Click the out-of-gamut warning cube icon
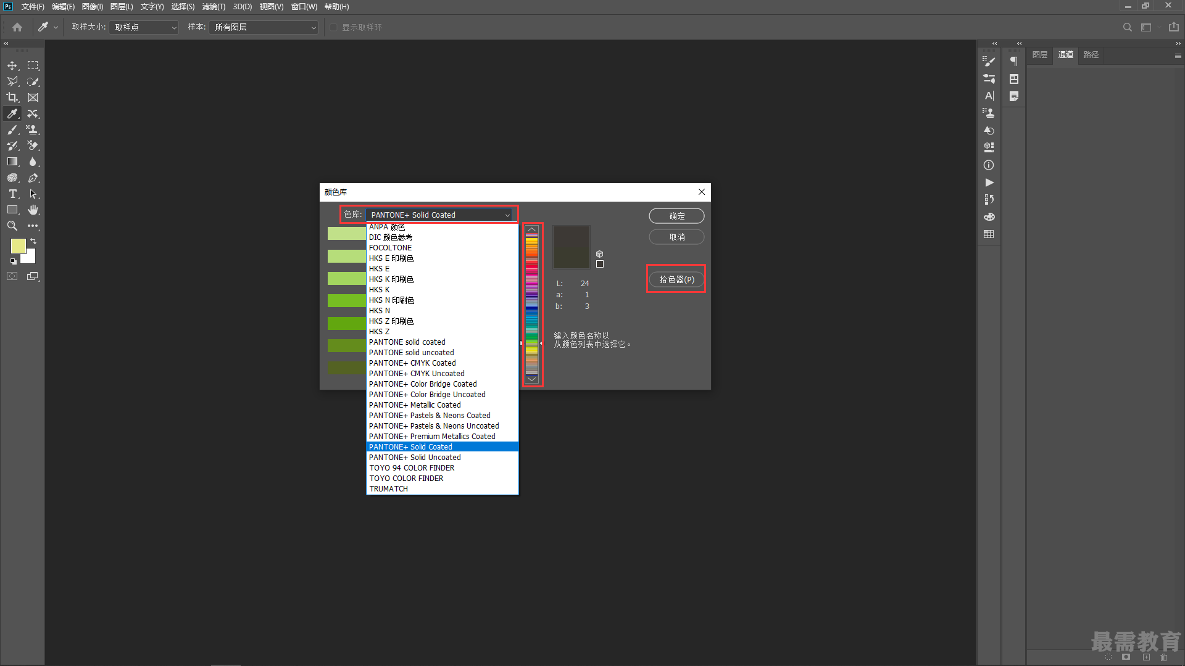This screenshot has height=666, width=1185. pos(599,254)
